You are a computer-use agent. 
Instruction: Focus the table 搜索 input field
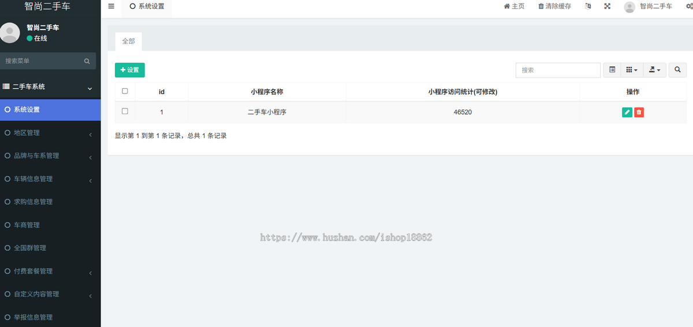558,70
